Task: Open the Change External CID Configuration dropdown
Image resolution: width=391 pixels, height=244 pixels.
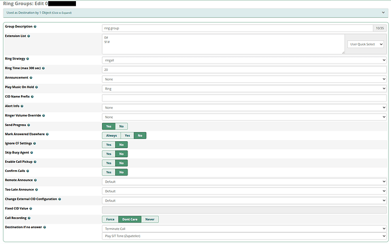Action: point(244,200)
